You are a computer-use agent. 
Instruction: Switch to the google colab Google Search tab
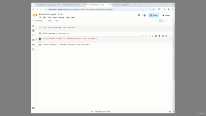click(x=47, y=5)
